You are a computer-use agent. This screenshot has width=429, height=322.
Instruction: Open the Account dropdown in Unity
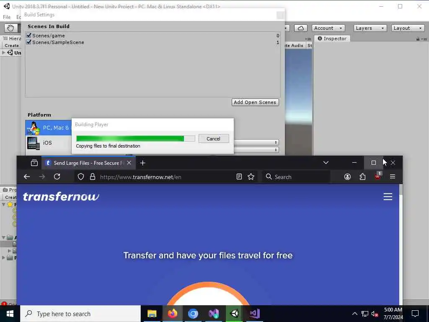click(x=328, y=28)
